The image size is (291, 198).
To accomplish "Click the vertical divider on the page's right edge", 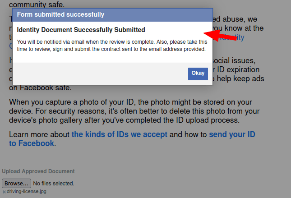I will pyautogui.click(x=279, y=113).
